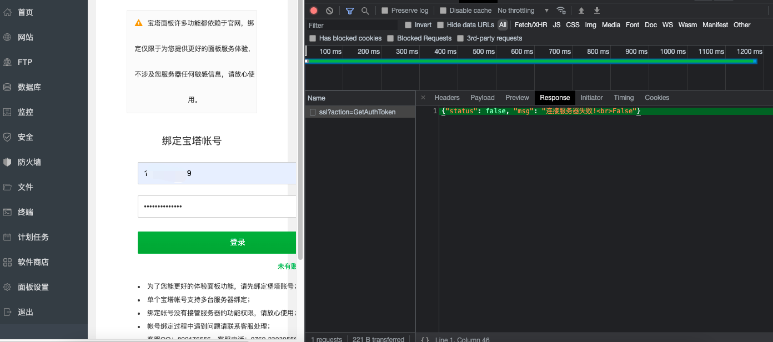Open network conditions wifi icon
The height and width of the screenshot is (342, 773).
(x=561, y=11)
